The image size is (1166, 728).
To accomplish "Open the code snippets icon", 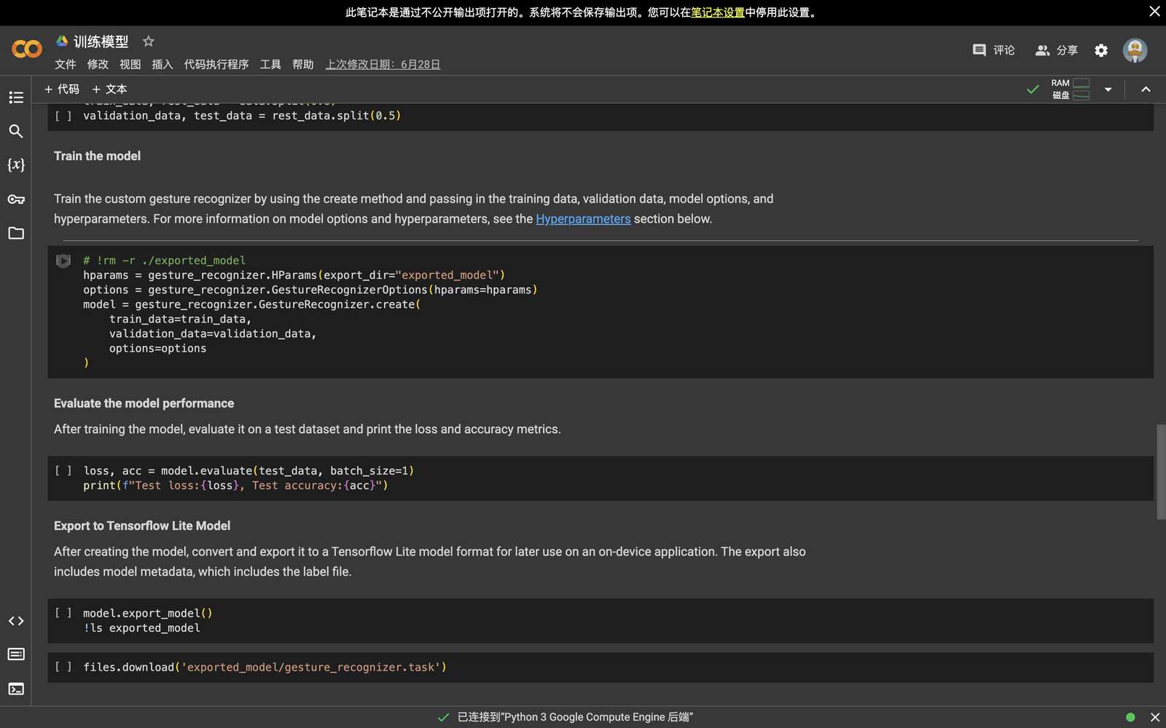I will 16,621.
